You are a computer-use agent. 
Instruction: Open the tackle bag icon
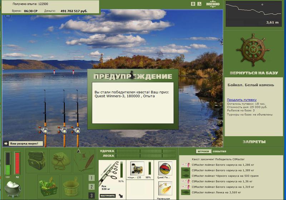[37, 160]
